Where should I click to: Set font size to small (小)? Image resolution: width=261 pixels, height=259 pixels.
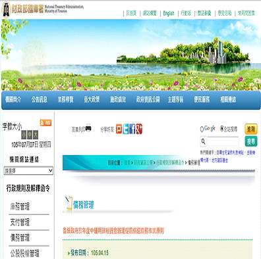tap(24, 135)
